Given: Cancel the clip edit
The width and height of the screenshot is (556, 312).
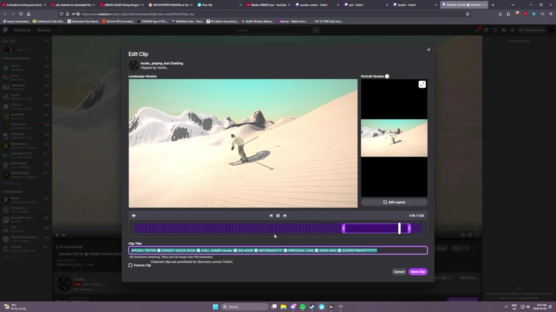Looking at the screenshot, I should pos(399,272).
